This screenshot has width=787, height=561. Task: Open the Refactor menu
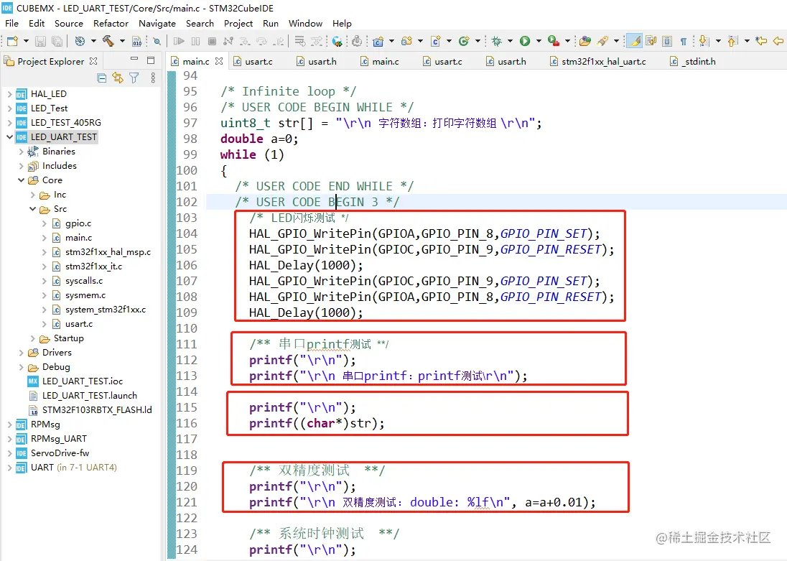pos(111,24)
